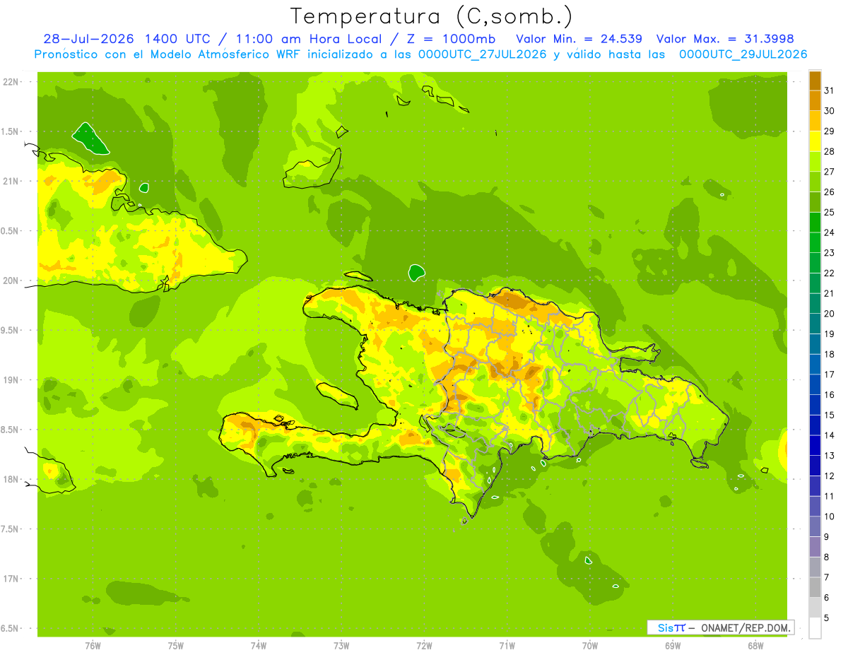Click the legend value '15'

tap(829, 415)
